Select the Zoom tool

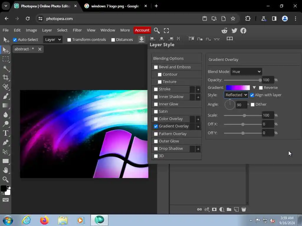(x=6, y=179)
